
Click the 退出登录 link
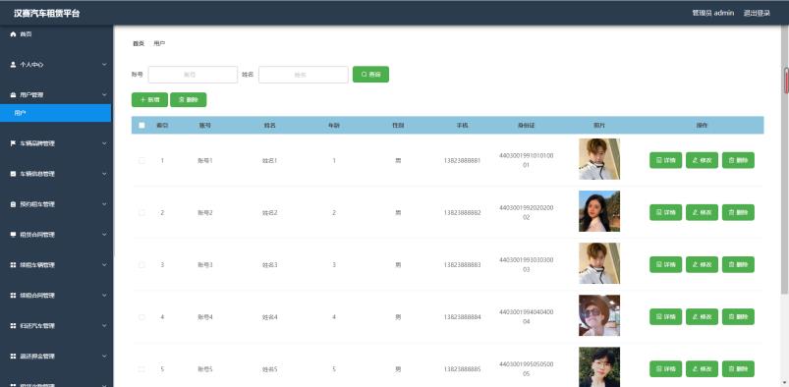[757, 13]
